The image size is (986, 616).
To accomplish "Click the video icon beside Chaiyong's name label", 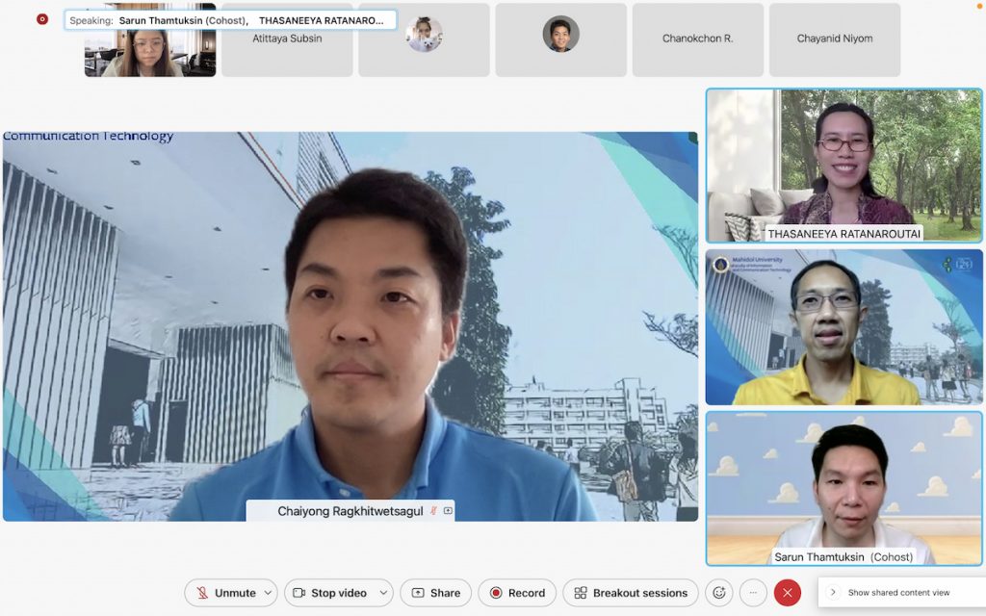I will coord(448,511).
